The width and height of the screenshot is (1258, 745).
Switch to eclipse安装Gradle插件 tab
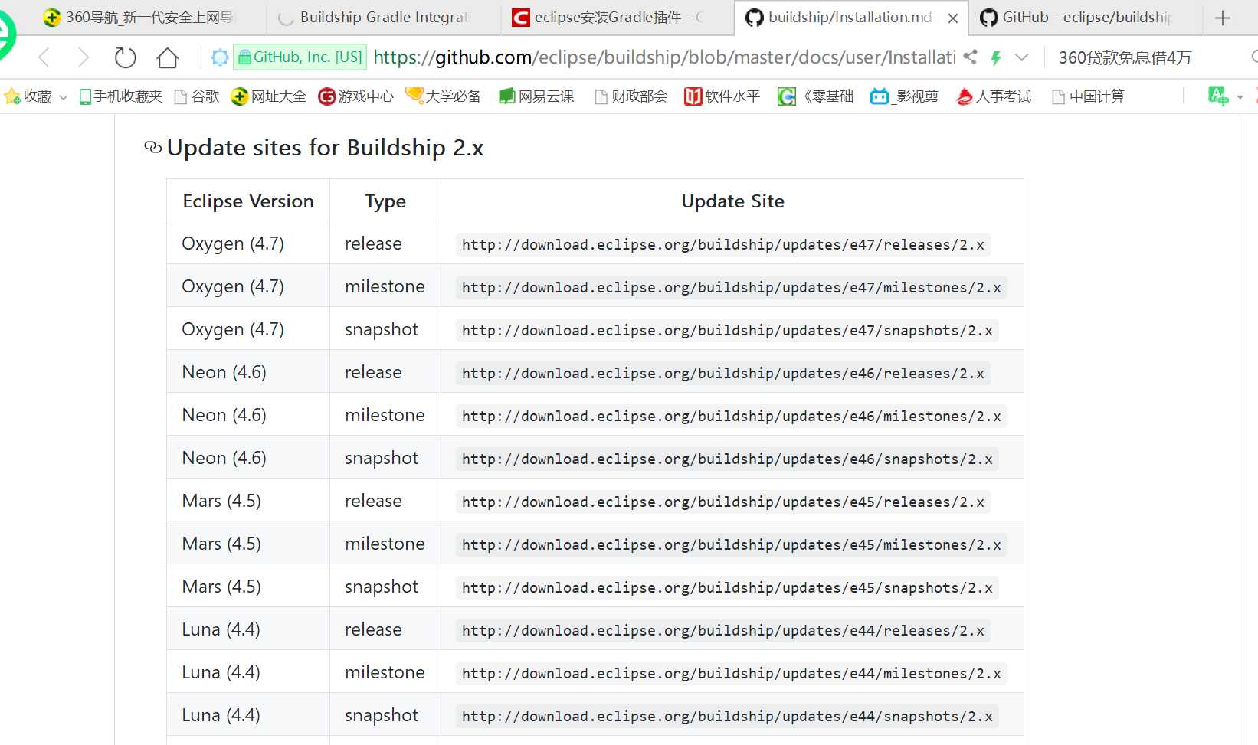tap(618, 18)
